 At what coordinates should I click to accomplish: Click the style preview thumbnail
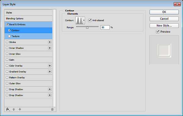point(164,50)
